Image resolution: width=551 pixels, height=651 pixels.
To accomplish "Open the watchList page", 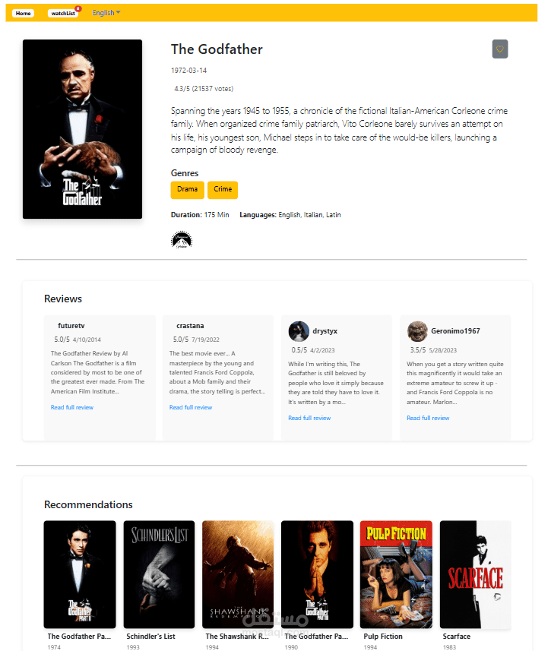I will 63,13.
